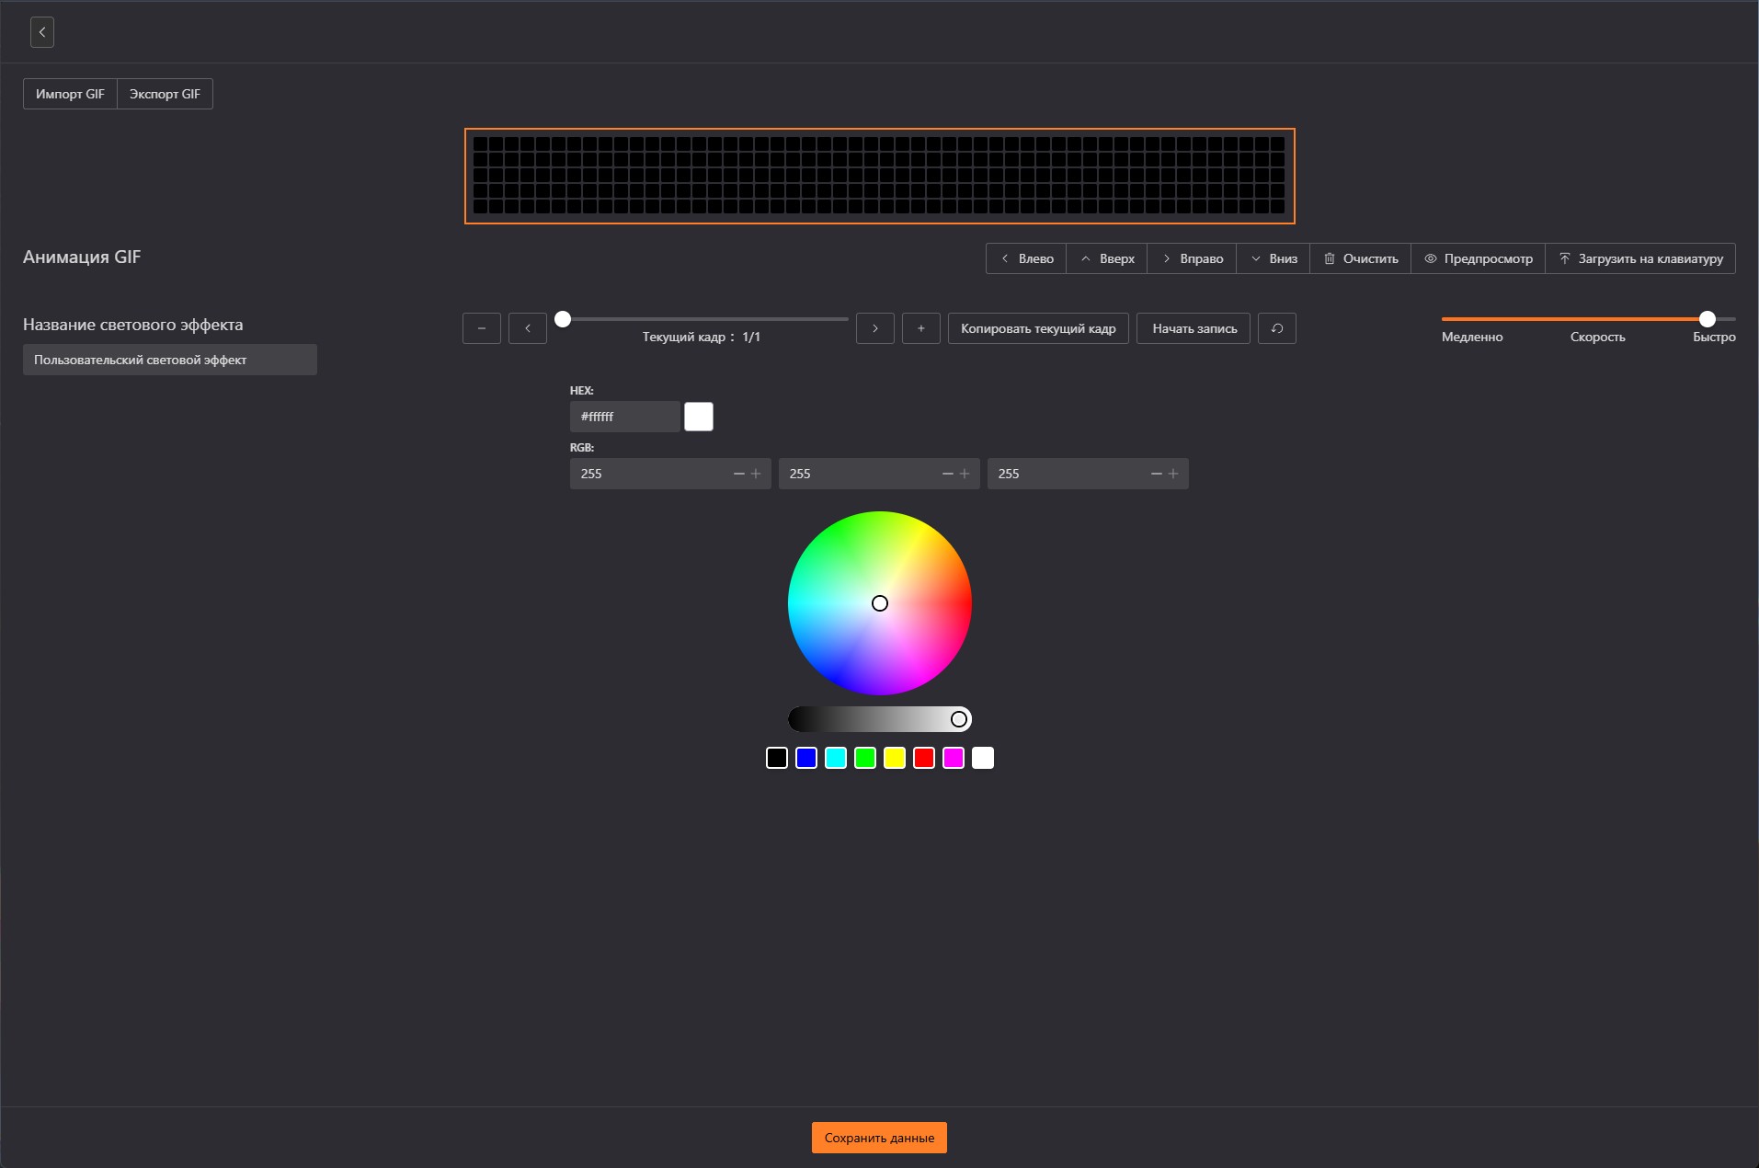The image size is (1759, 1168).
Task: Decrease the blue value with minus
Action: point(1156,474)
